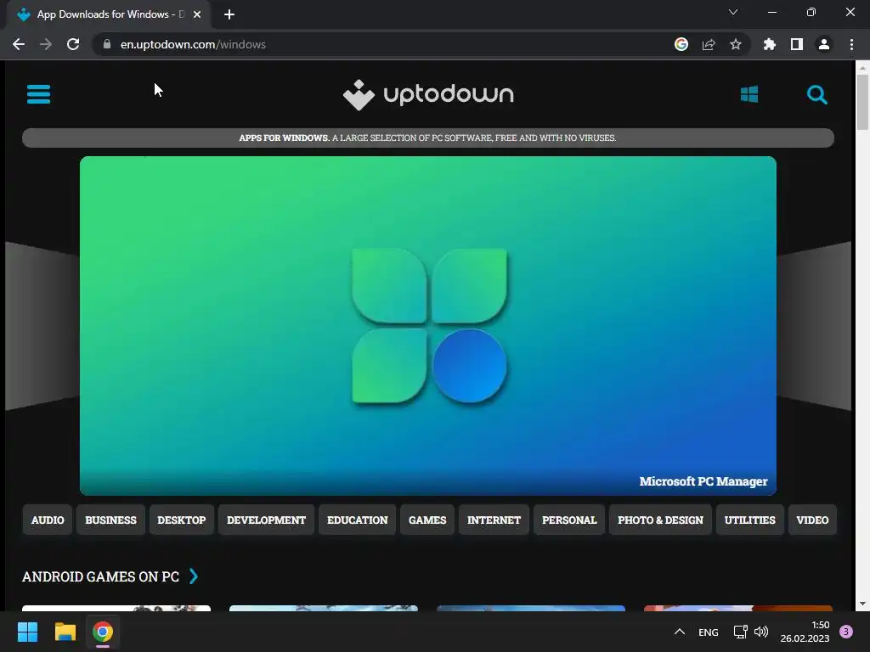
Task: Click the Microsoft PC Manager caption
Action: [x=703, y=481]
